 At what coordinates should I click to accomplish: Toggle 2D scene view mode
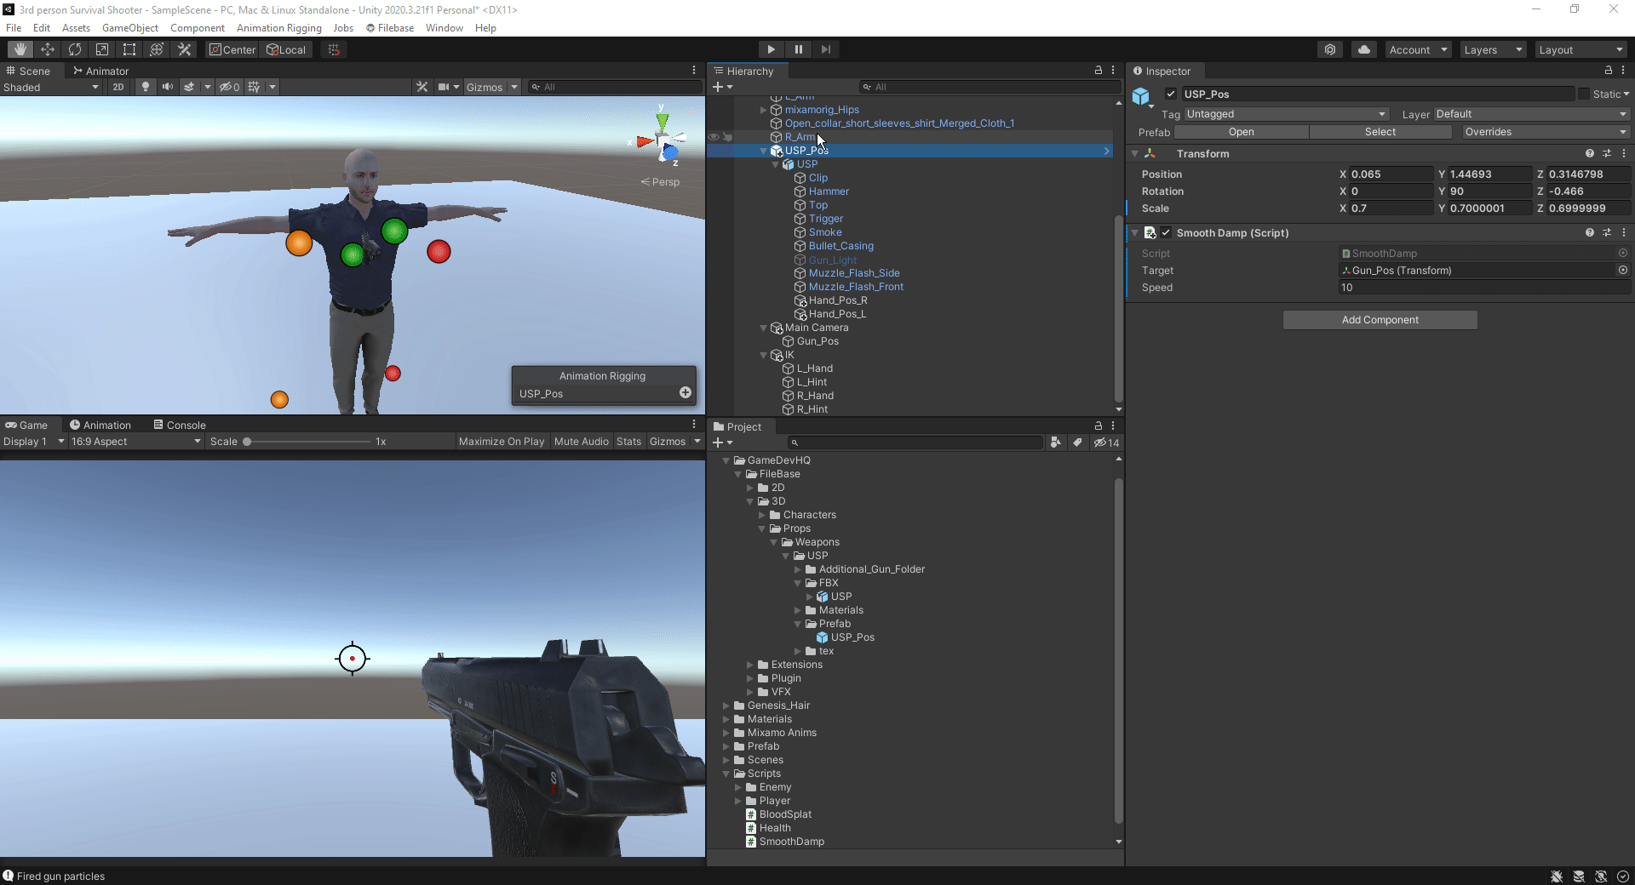coord(118,87)
